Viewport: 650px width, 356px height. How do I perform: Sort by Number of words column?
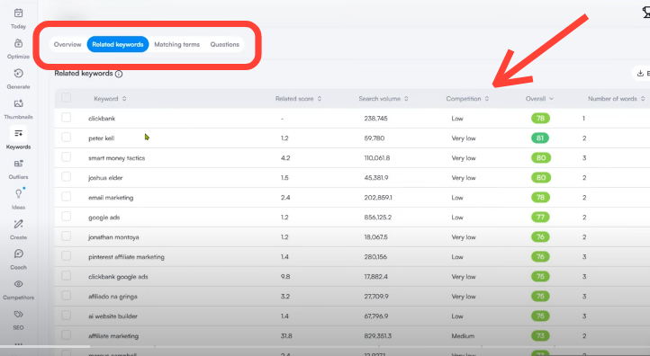[617, 99]
